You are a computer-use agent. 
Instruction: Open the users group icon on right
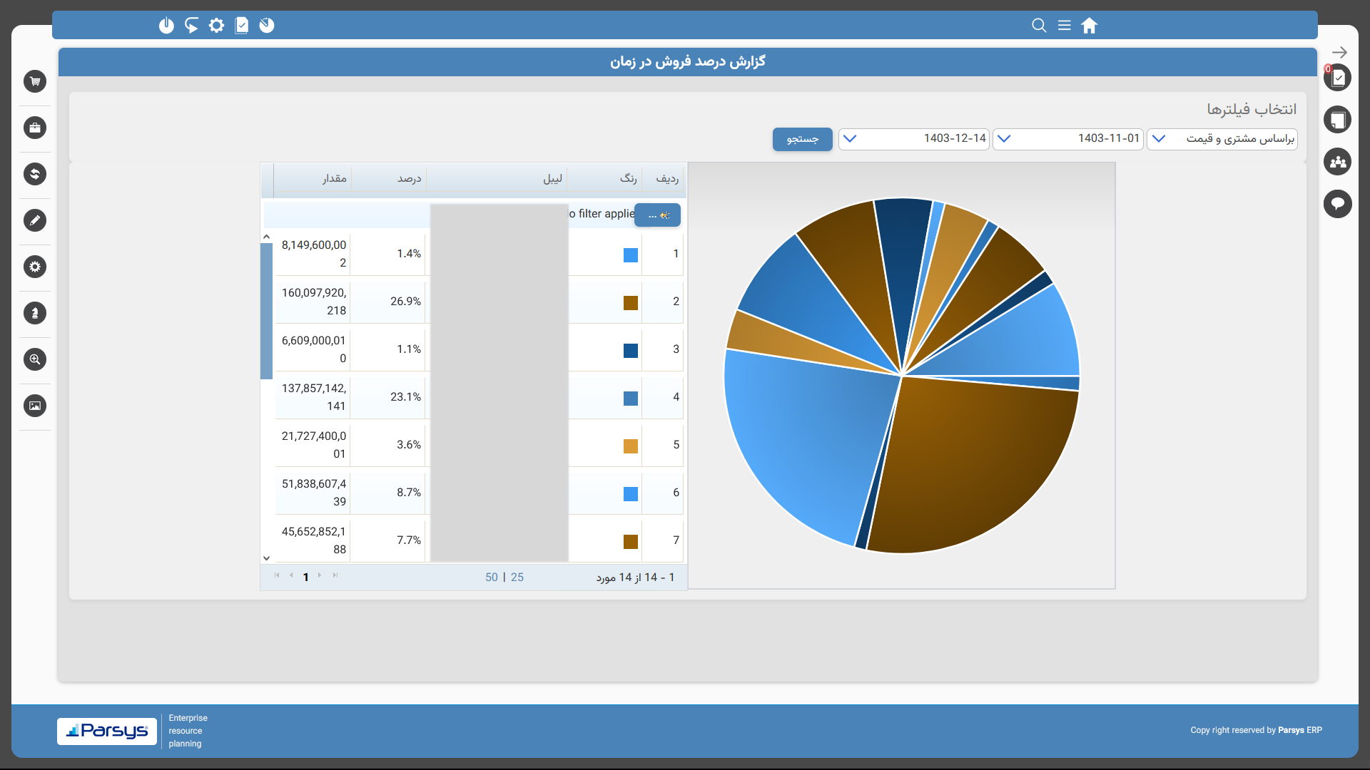[1338, 162]
